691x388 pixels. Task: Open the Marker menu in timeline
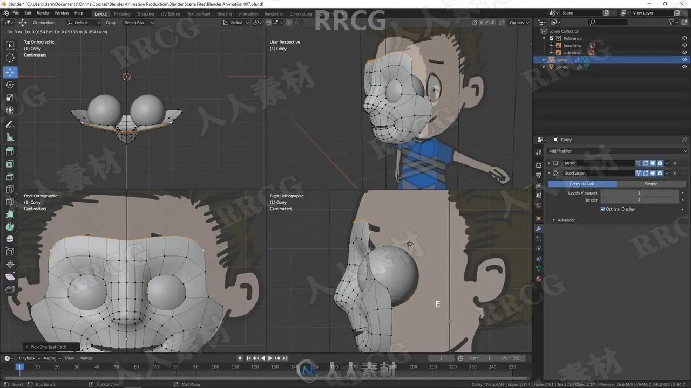[x=86, y=358]
